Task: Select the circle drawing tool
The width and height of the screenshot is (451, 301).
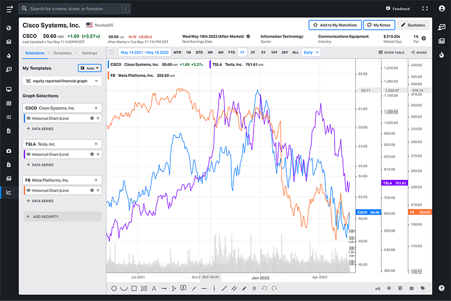Action: coord(114,288)
